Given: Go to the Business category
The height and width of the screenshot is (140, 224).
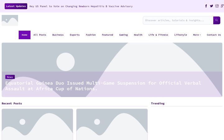Looking at the screenshot, I should [x=58, y=35].
